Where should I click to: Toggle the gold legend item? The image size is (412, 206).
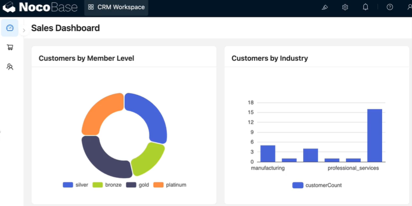137,185
